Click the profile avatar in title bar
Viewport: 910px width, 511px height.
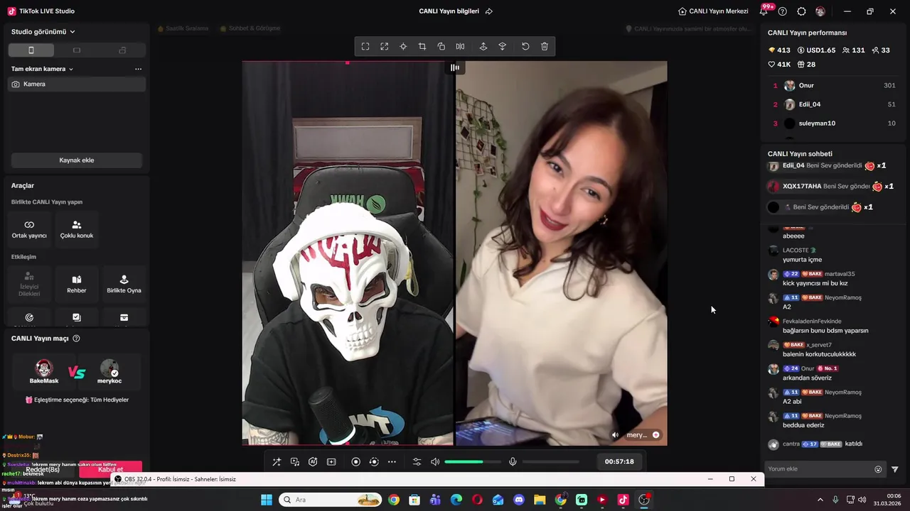(820, 11)
